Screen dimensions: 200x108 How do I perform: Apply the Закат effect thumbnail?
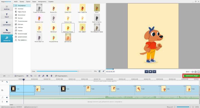coord(53,17)
